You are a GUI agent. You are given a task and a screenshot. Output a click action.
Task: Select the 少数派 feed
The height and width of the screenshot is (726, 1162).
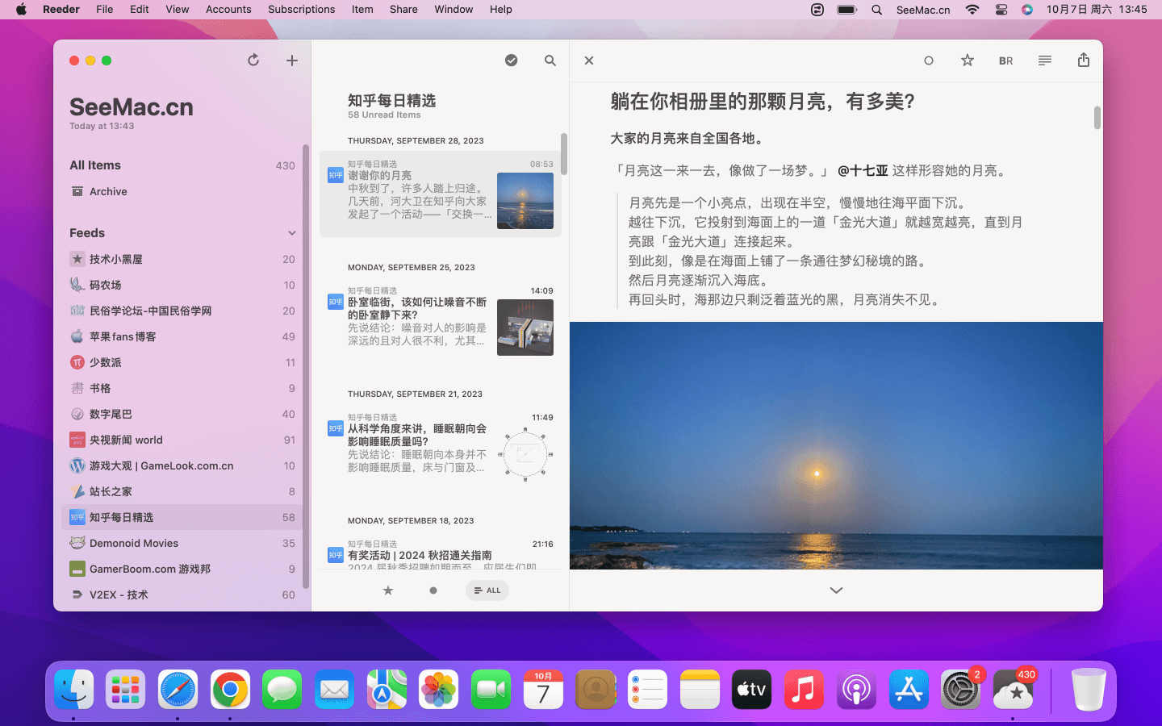coord(106,362)
